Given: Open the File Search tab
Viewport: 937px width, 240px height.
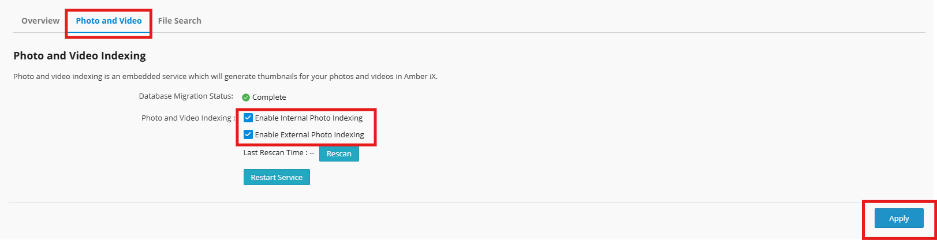Looking at the screenshot, I should tap(180, 21).
